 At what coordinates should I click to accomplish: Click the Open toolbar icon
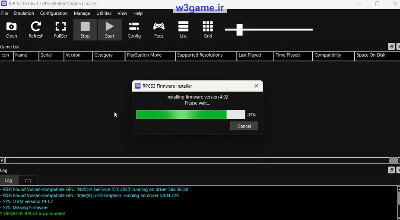pos(12,30)
